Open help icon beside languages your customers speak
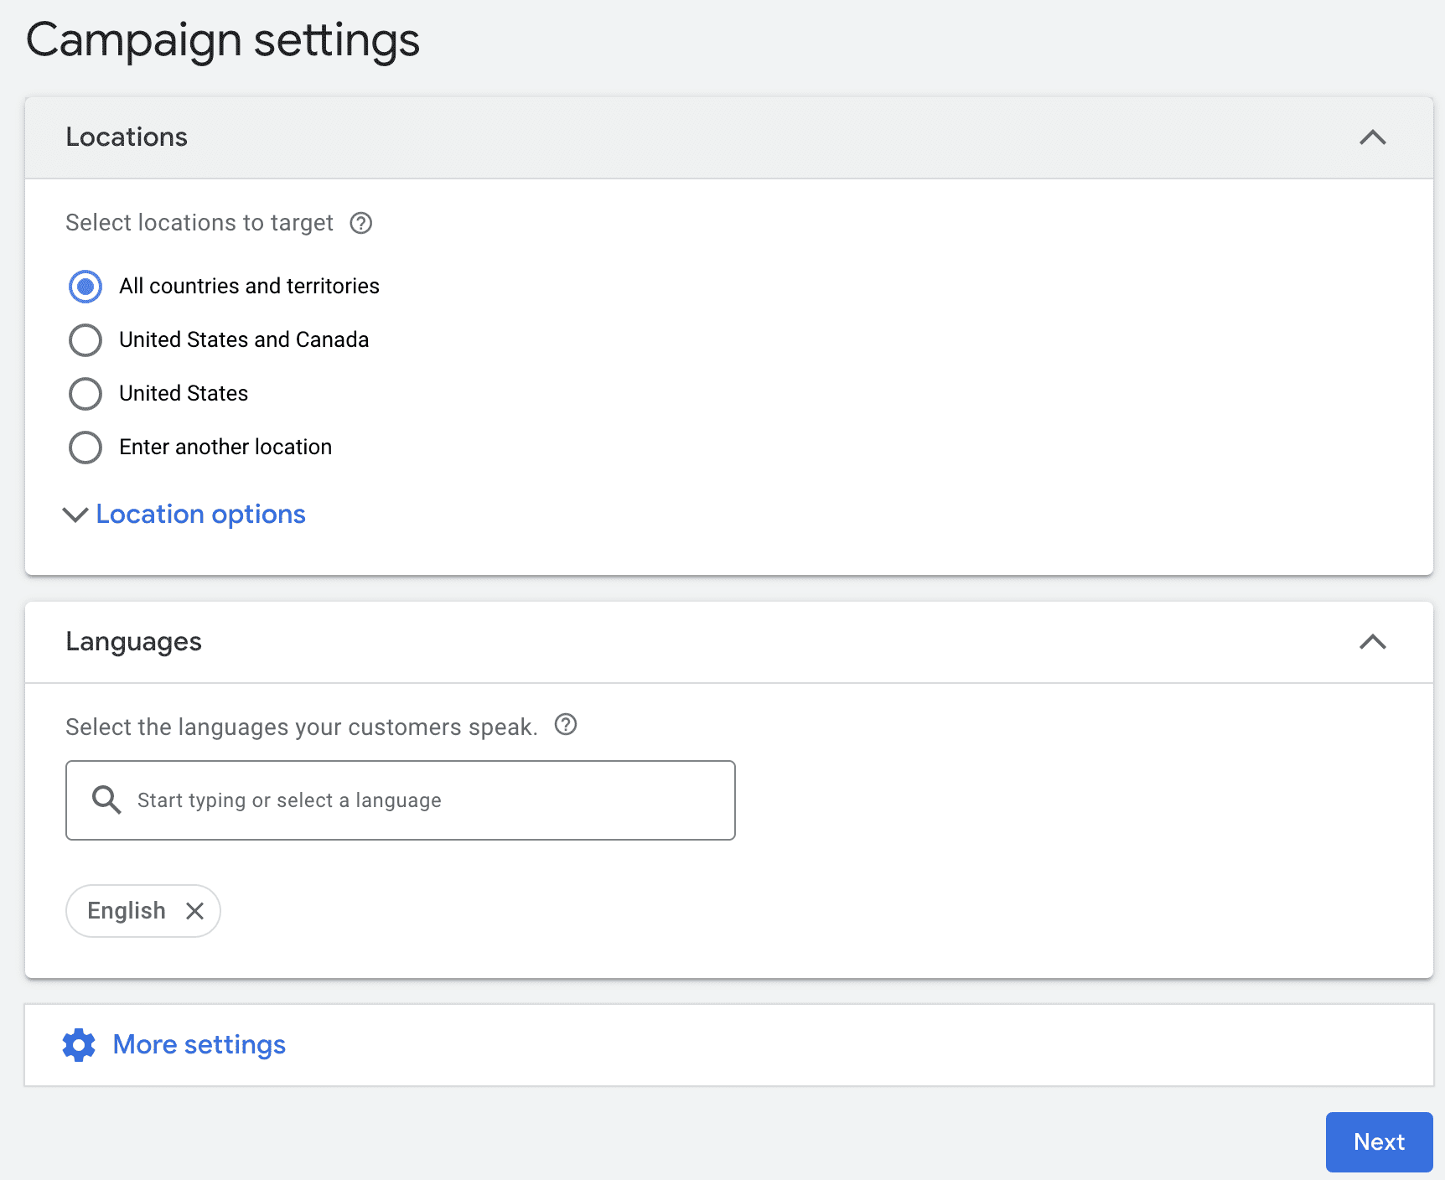 pyautogui.click(x=566, y=724)
